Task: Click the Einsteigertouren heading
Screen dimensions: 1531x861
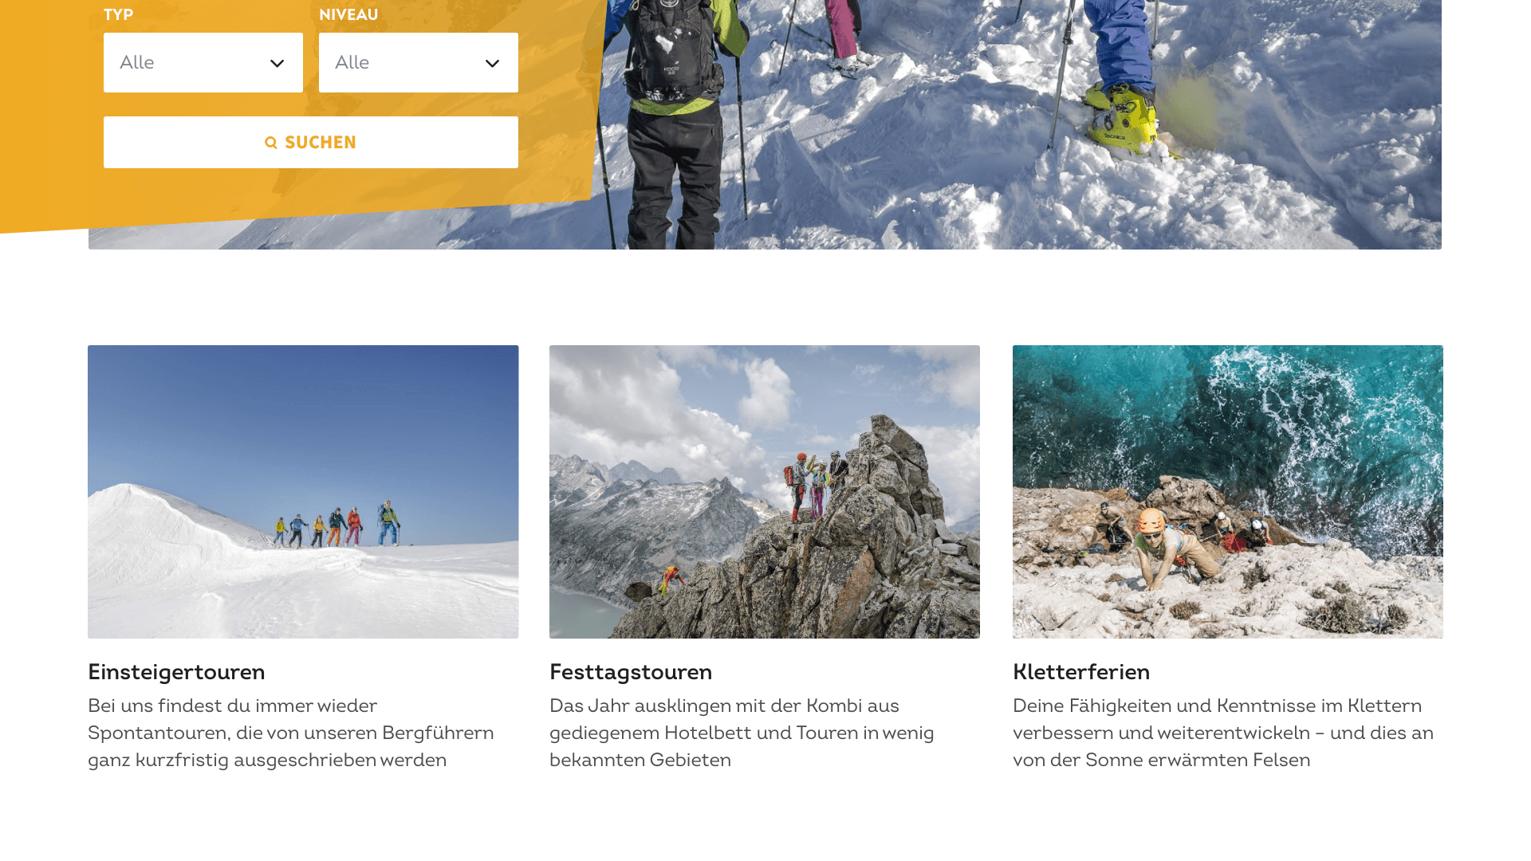Action: (176, 672)
